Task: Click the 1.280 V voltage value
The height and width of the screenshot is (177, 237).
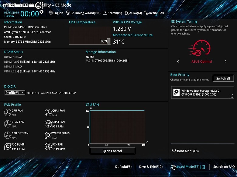Action: coord(122,29)
